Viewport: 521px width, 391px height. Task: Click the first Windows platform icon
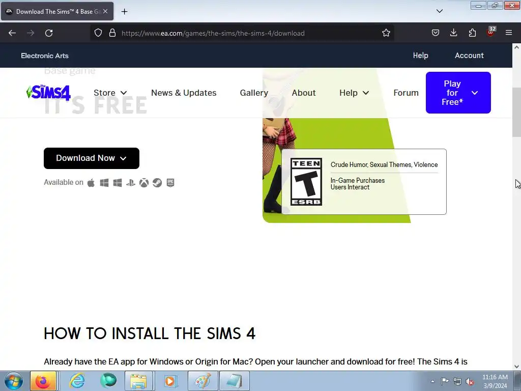coord(104,183)
